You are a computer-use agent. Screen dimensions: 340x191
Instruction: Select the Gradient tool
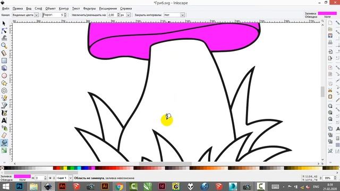pyautogui.click(x=4, y=150)
